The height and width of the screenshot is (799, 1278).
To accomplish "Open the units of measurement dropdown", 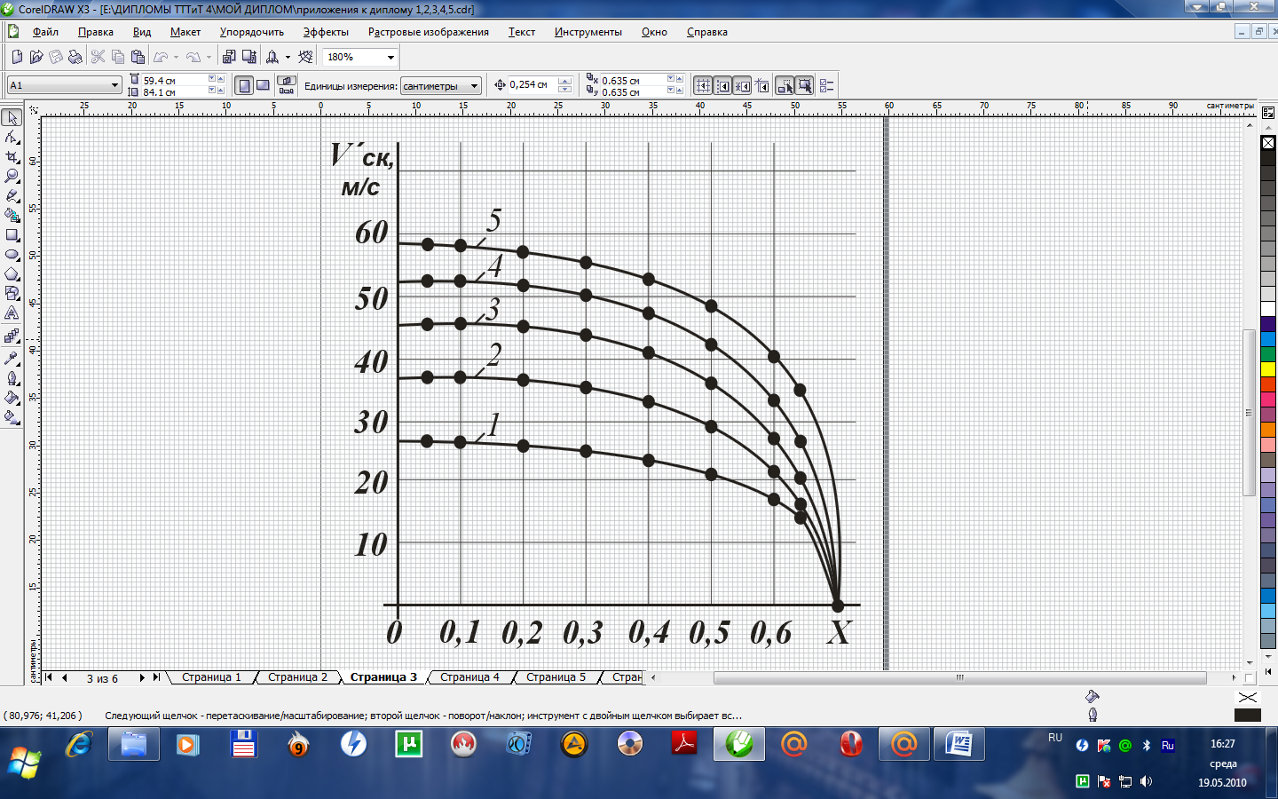I will click(x=474, y=86).
